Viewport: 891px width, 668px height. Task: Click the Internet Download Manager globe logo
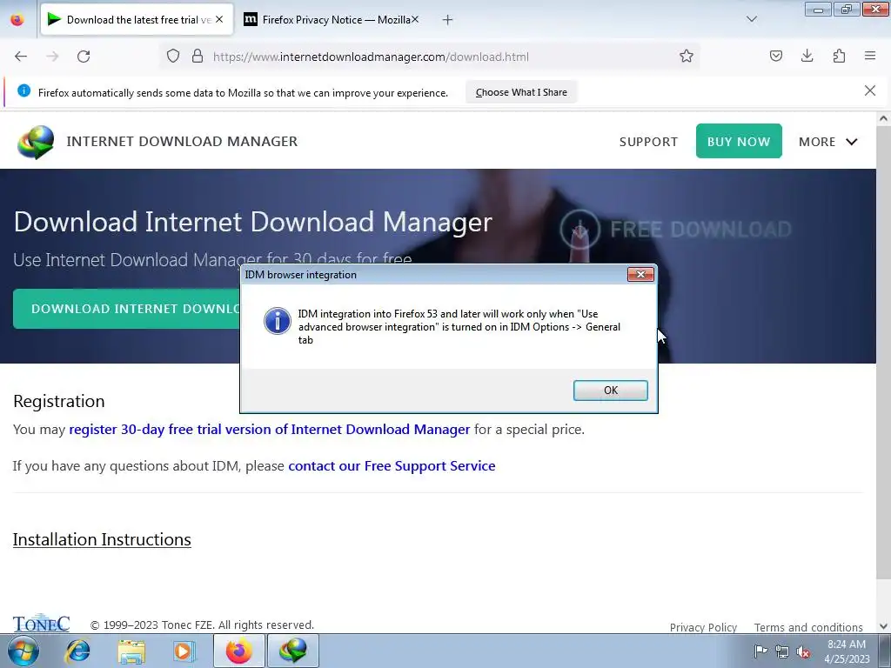(x=36, y=142)
